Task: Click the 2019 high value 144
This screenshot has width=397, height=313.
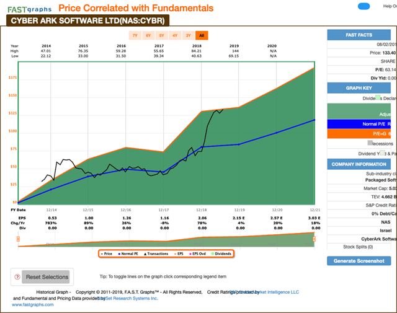Action: tap(236, 51)
